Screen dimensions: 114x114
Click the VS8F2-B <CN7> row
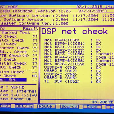click(73, 71)
